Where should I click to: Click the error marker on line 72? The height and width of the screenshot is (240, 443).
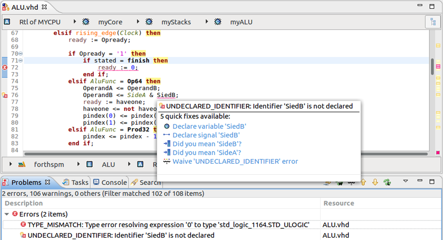tap(5, 68)
